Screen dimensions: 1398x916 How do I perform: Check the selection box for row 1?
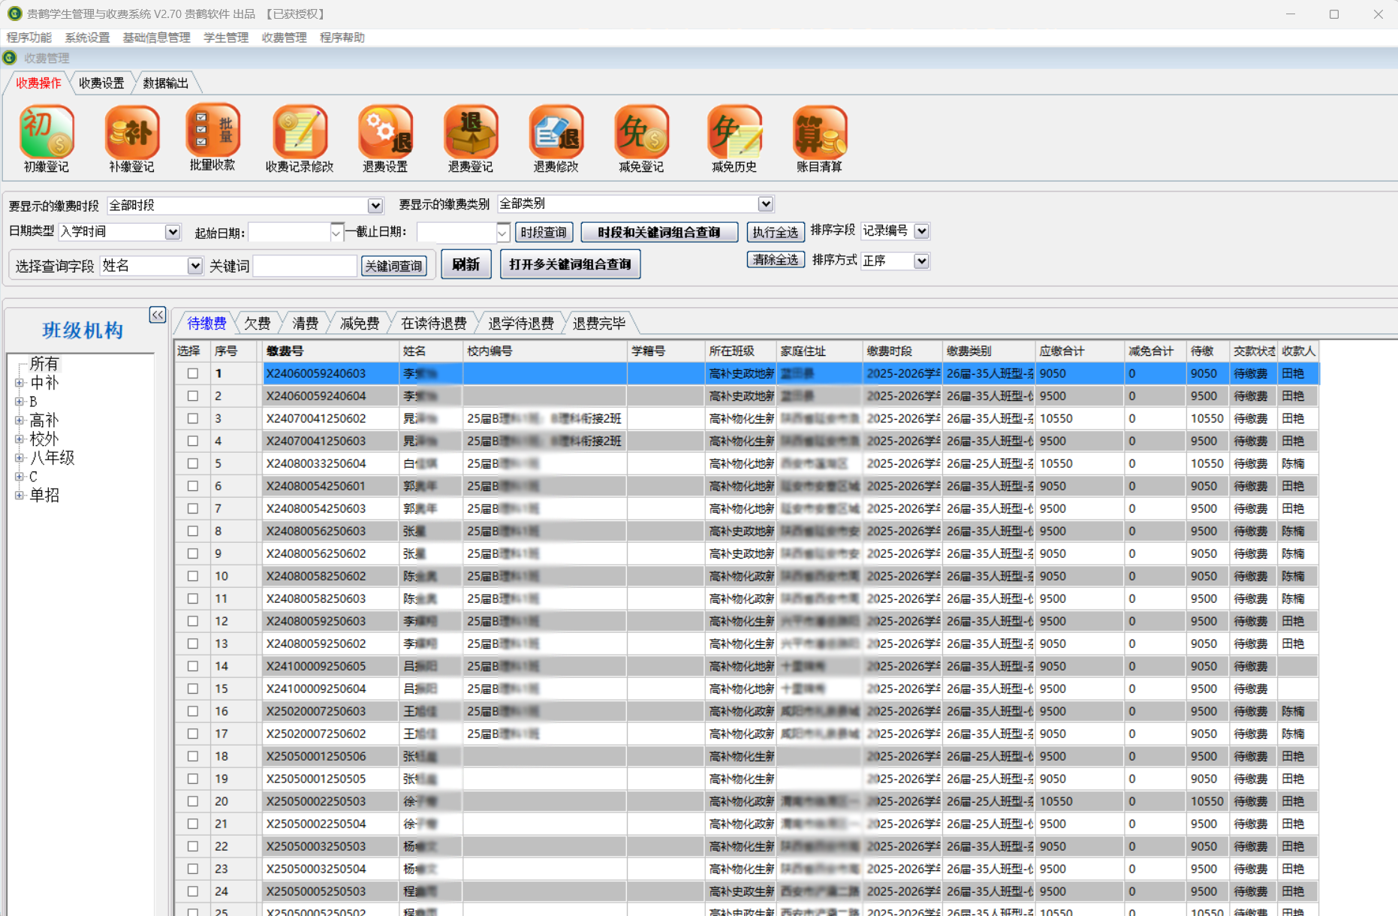(193, 373)
